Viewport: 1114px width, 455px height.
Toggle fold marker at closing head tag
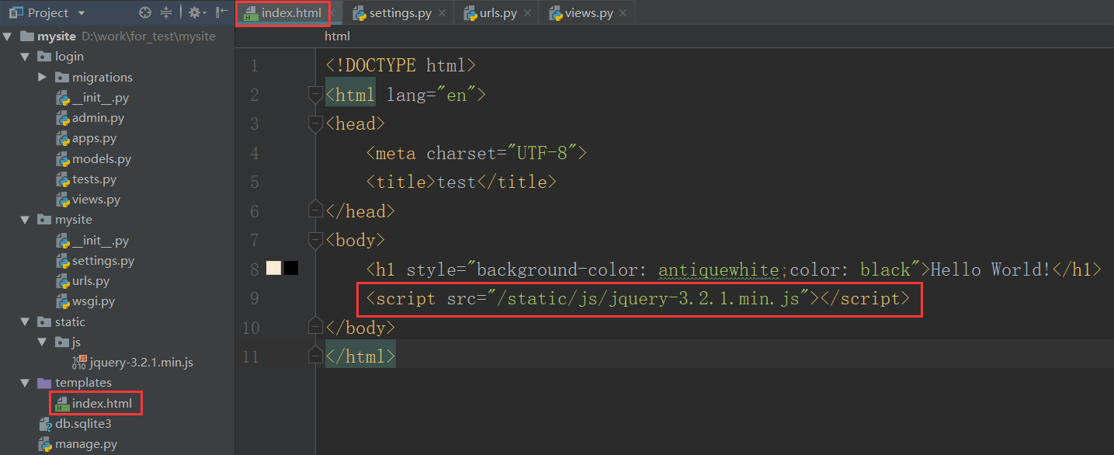[315, 210]
